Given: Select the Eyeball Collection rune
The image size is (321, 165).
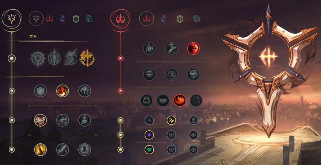Looking at the screenshot, I should [193, 74].
